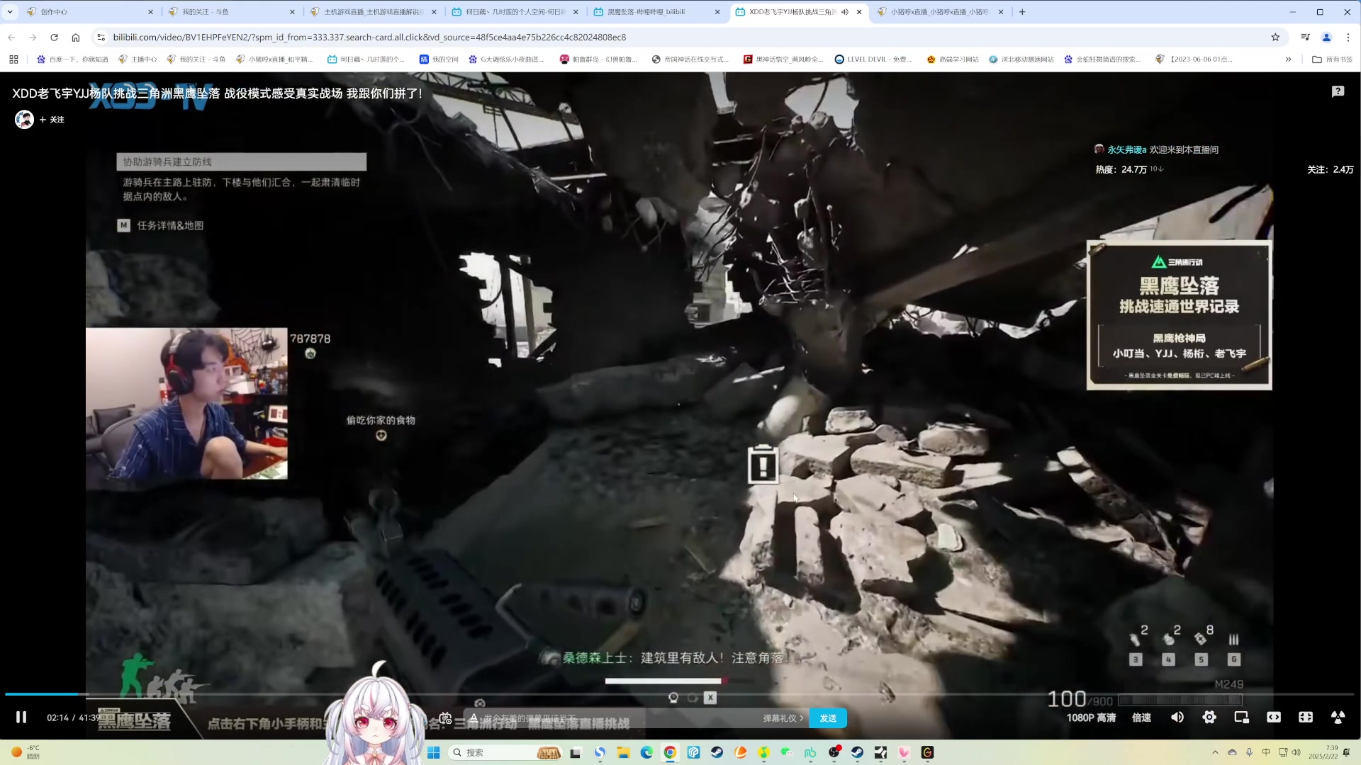This screenshot has height=765, width=1361.
Task: Mute the video volume
Action: [1177, 718]
